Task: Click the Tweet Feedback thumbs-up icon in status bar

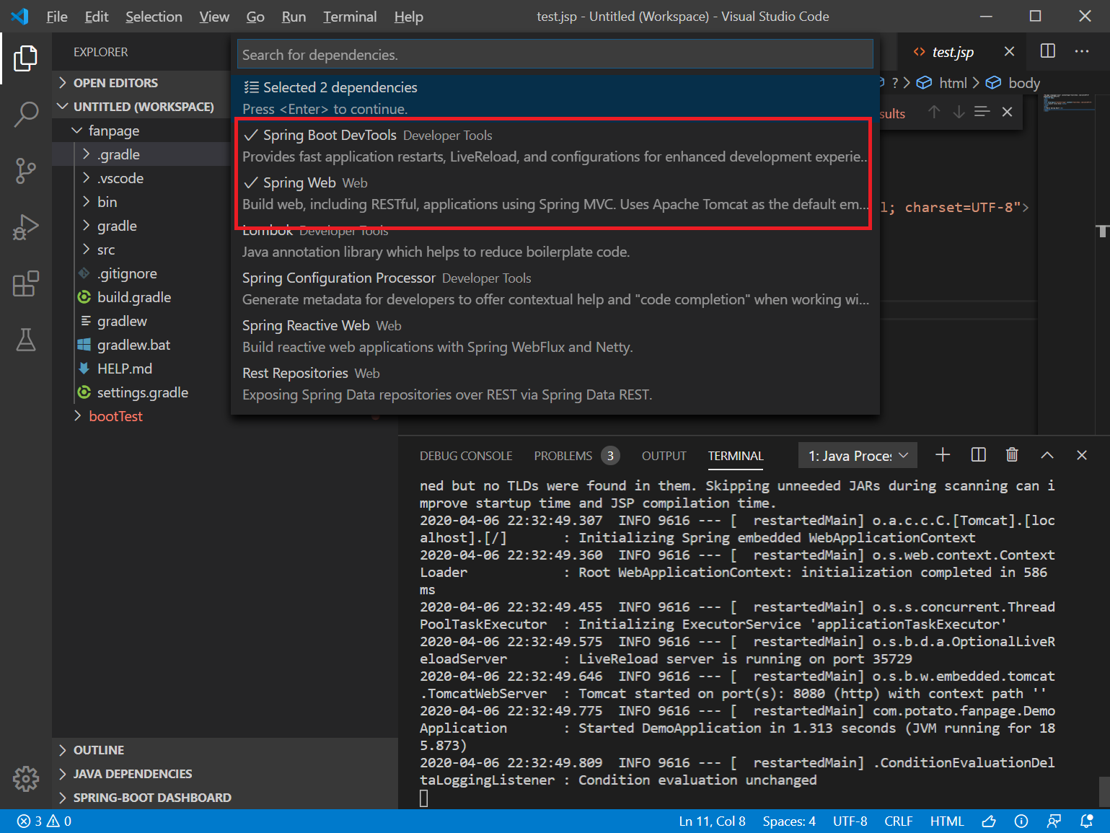Action: pyautogui.click(x=989, y=821)
